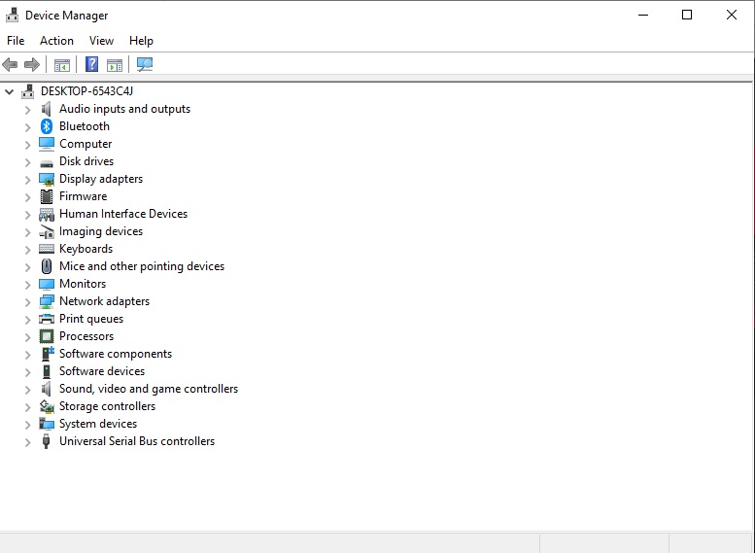
Task: Click the Disk drives icon
Action: [x=47, y=163]
